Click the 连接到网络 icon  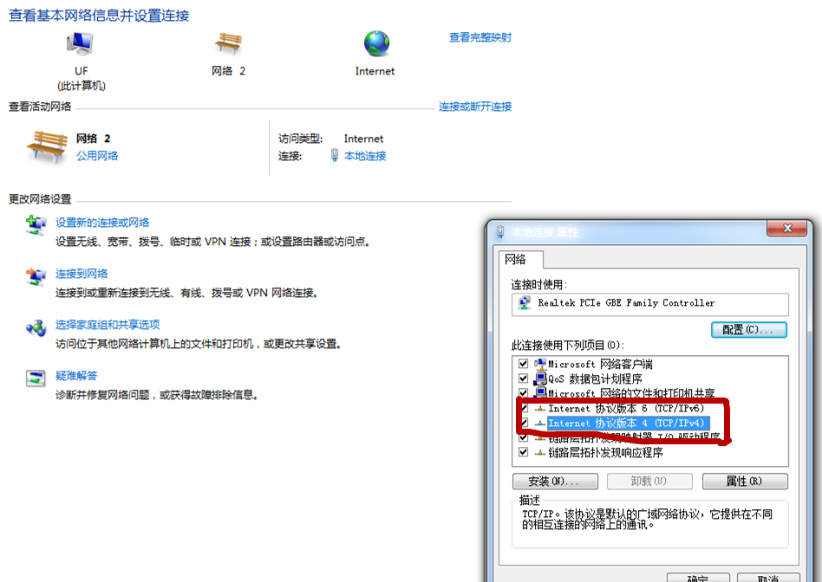coord(36,277)
